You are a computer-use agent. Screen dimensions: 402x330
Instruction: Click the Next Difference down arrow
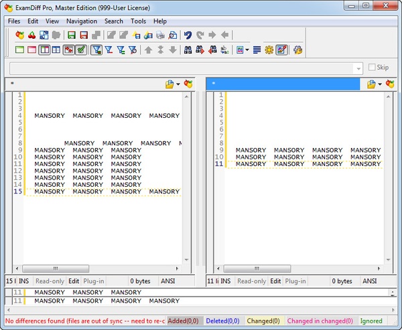pyautogui.click(x=173, y=50)
